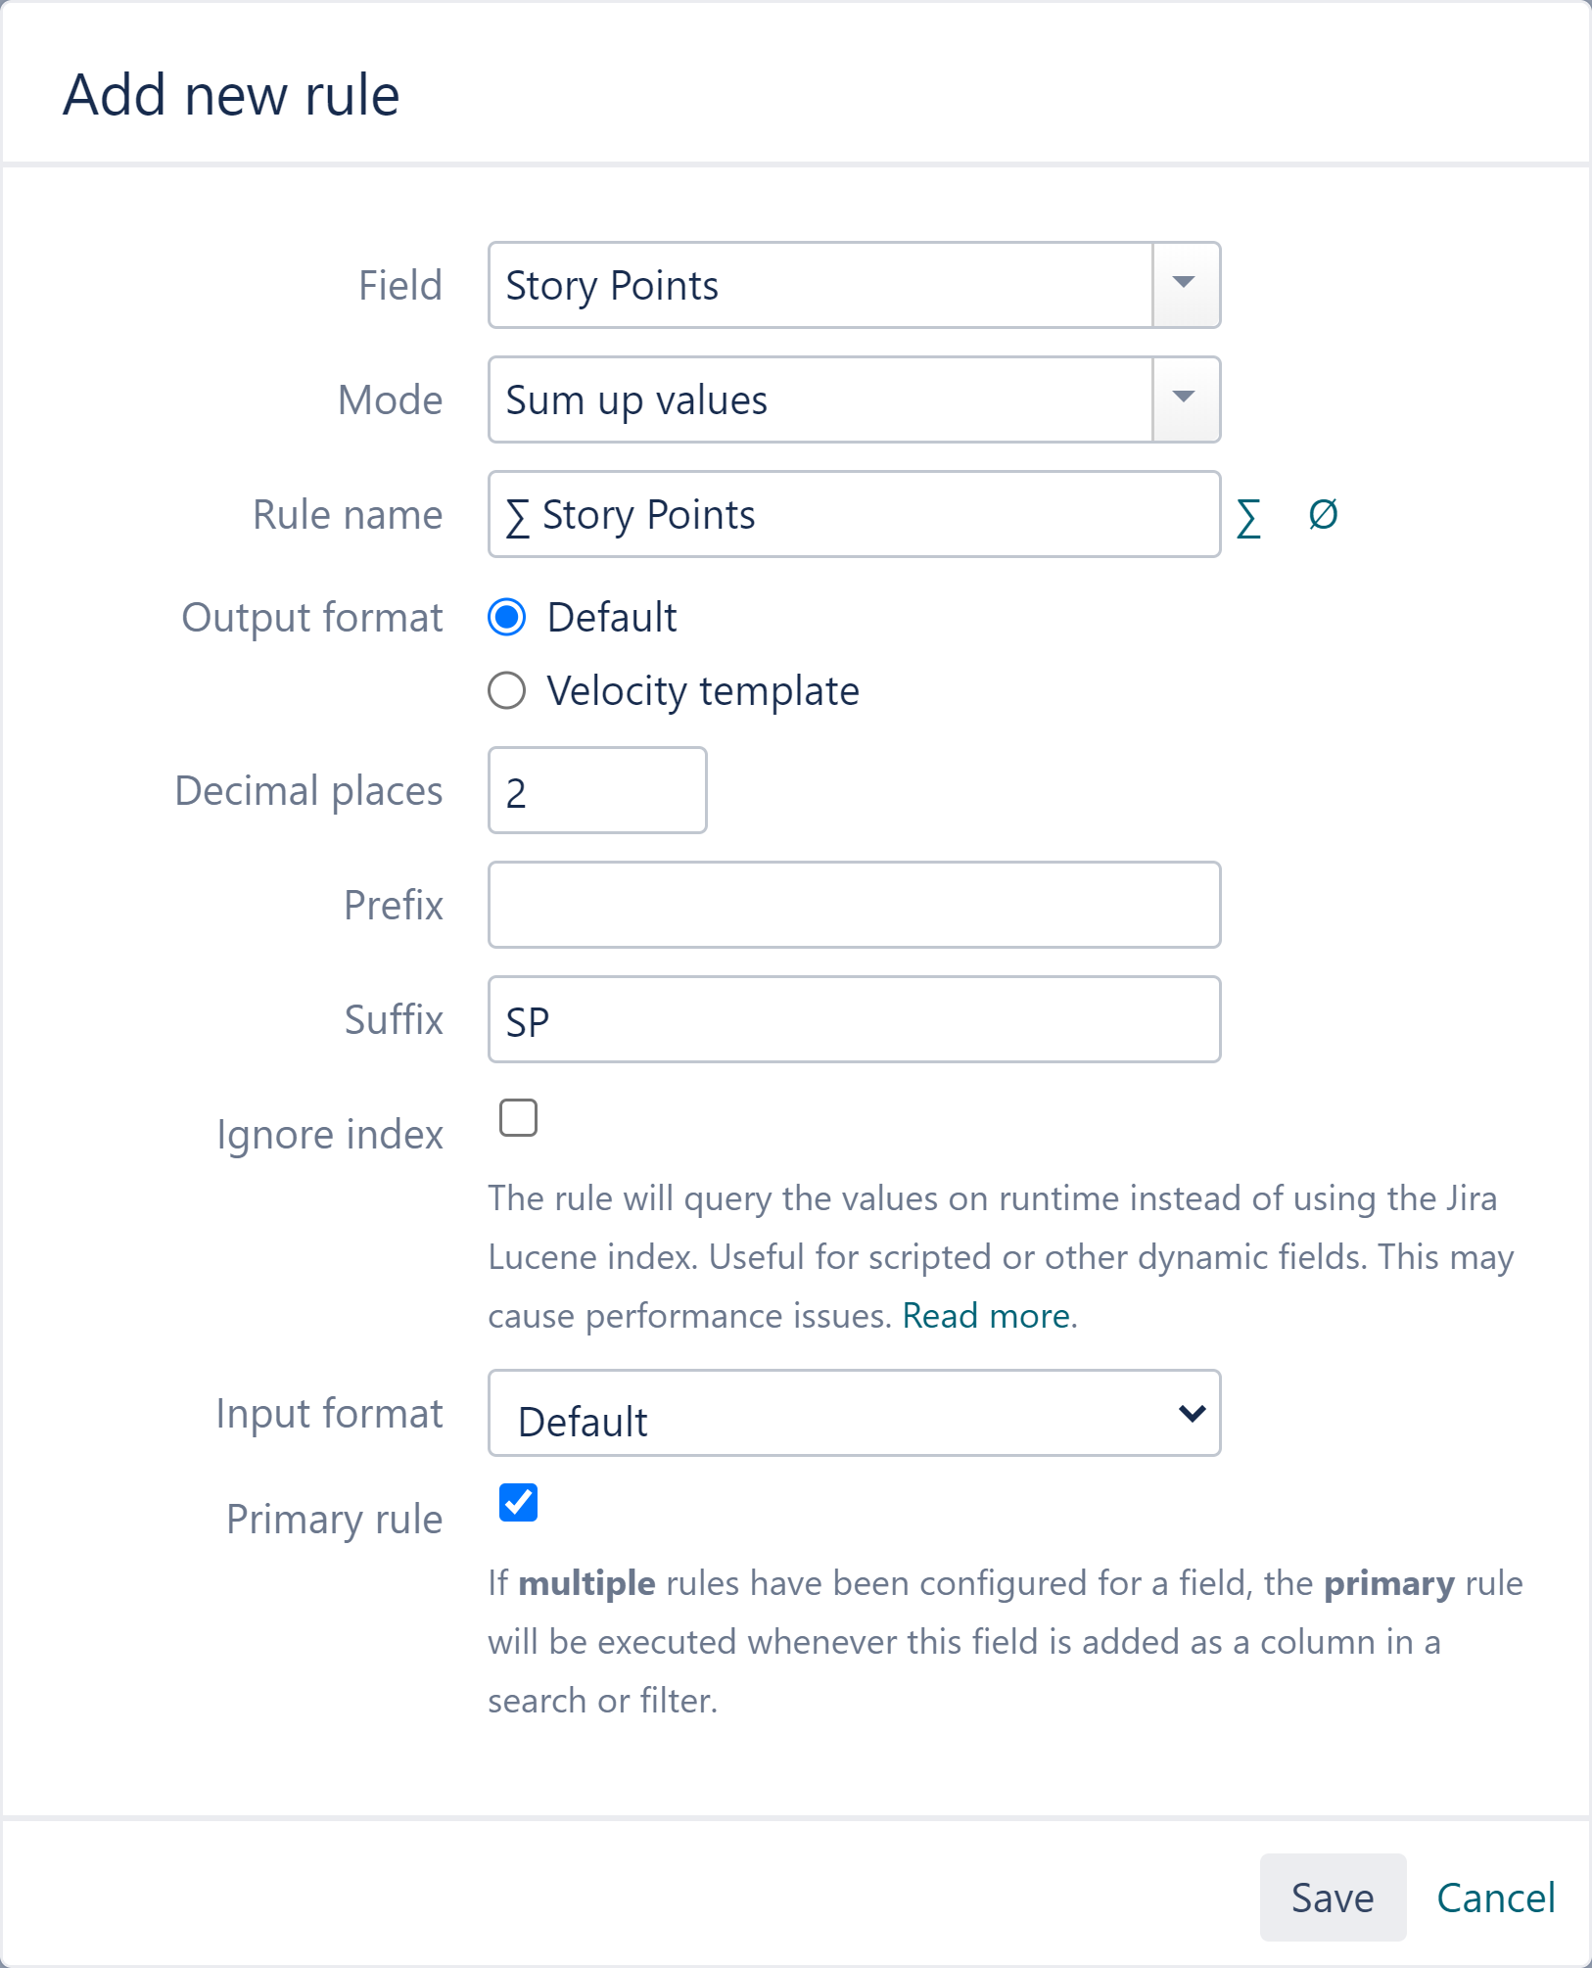Click the Velocity template label text
Screen dimensions: 1592x1968
(x=703, y=691)
